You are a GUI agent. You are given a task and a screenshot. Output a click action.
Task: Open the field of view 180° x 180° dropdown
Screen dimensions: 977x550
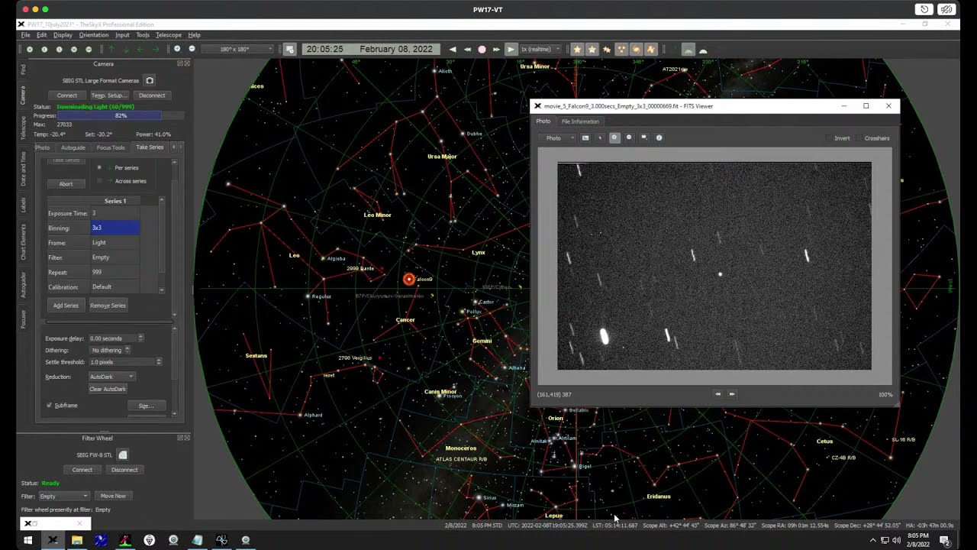(236, 49)
